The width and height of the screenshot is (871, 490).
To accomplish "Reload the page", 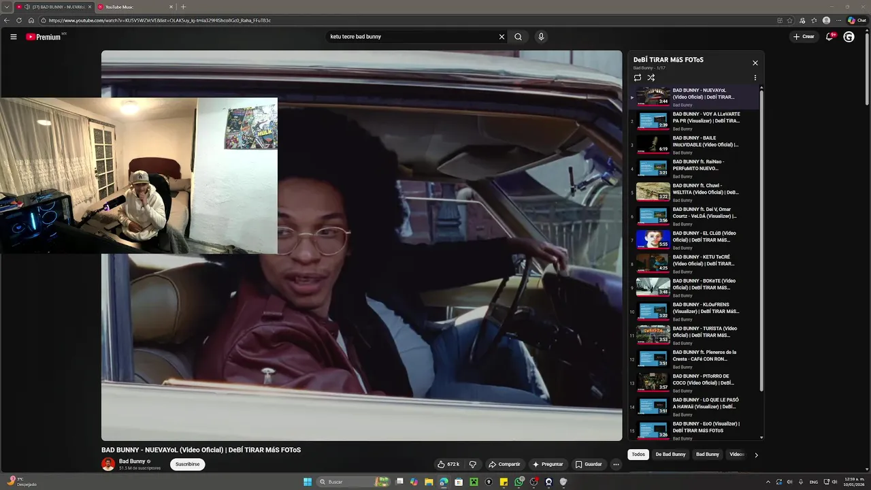I will [x=19, y=20].
